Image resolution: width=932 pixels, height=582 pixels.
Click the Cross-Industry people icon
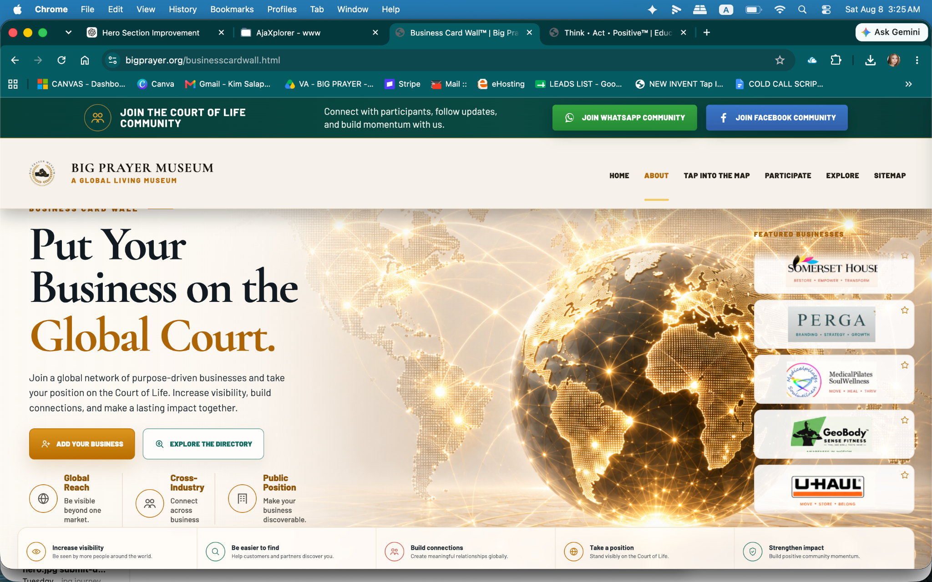(150, 503)
